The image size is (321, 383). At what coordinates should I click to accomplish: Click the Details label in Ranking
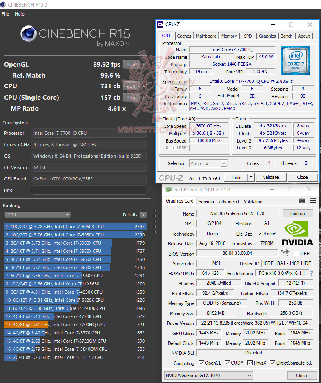tap(130, 215)
